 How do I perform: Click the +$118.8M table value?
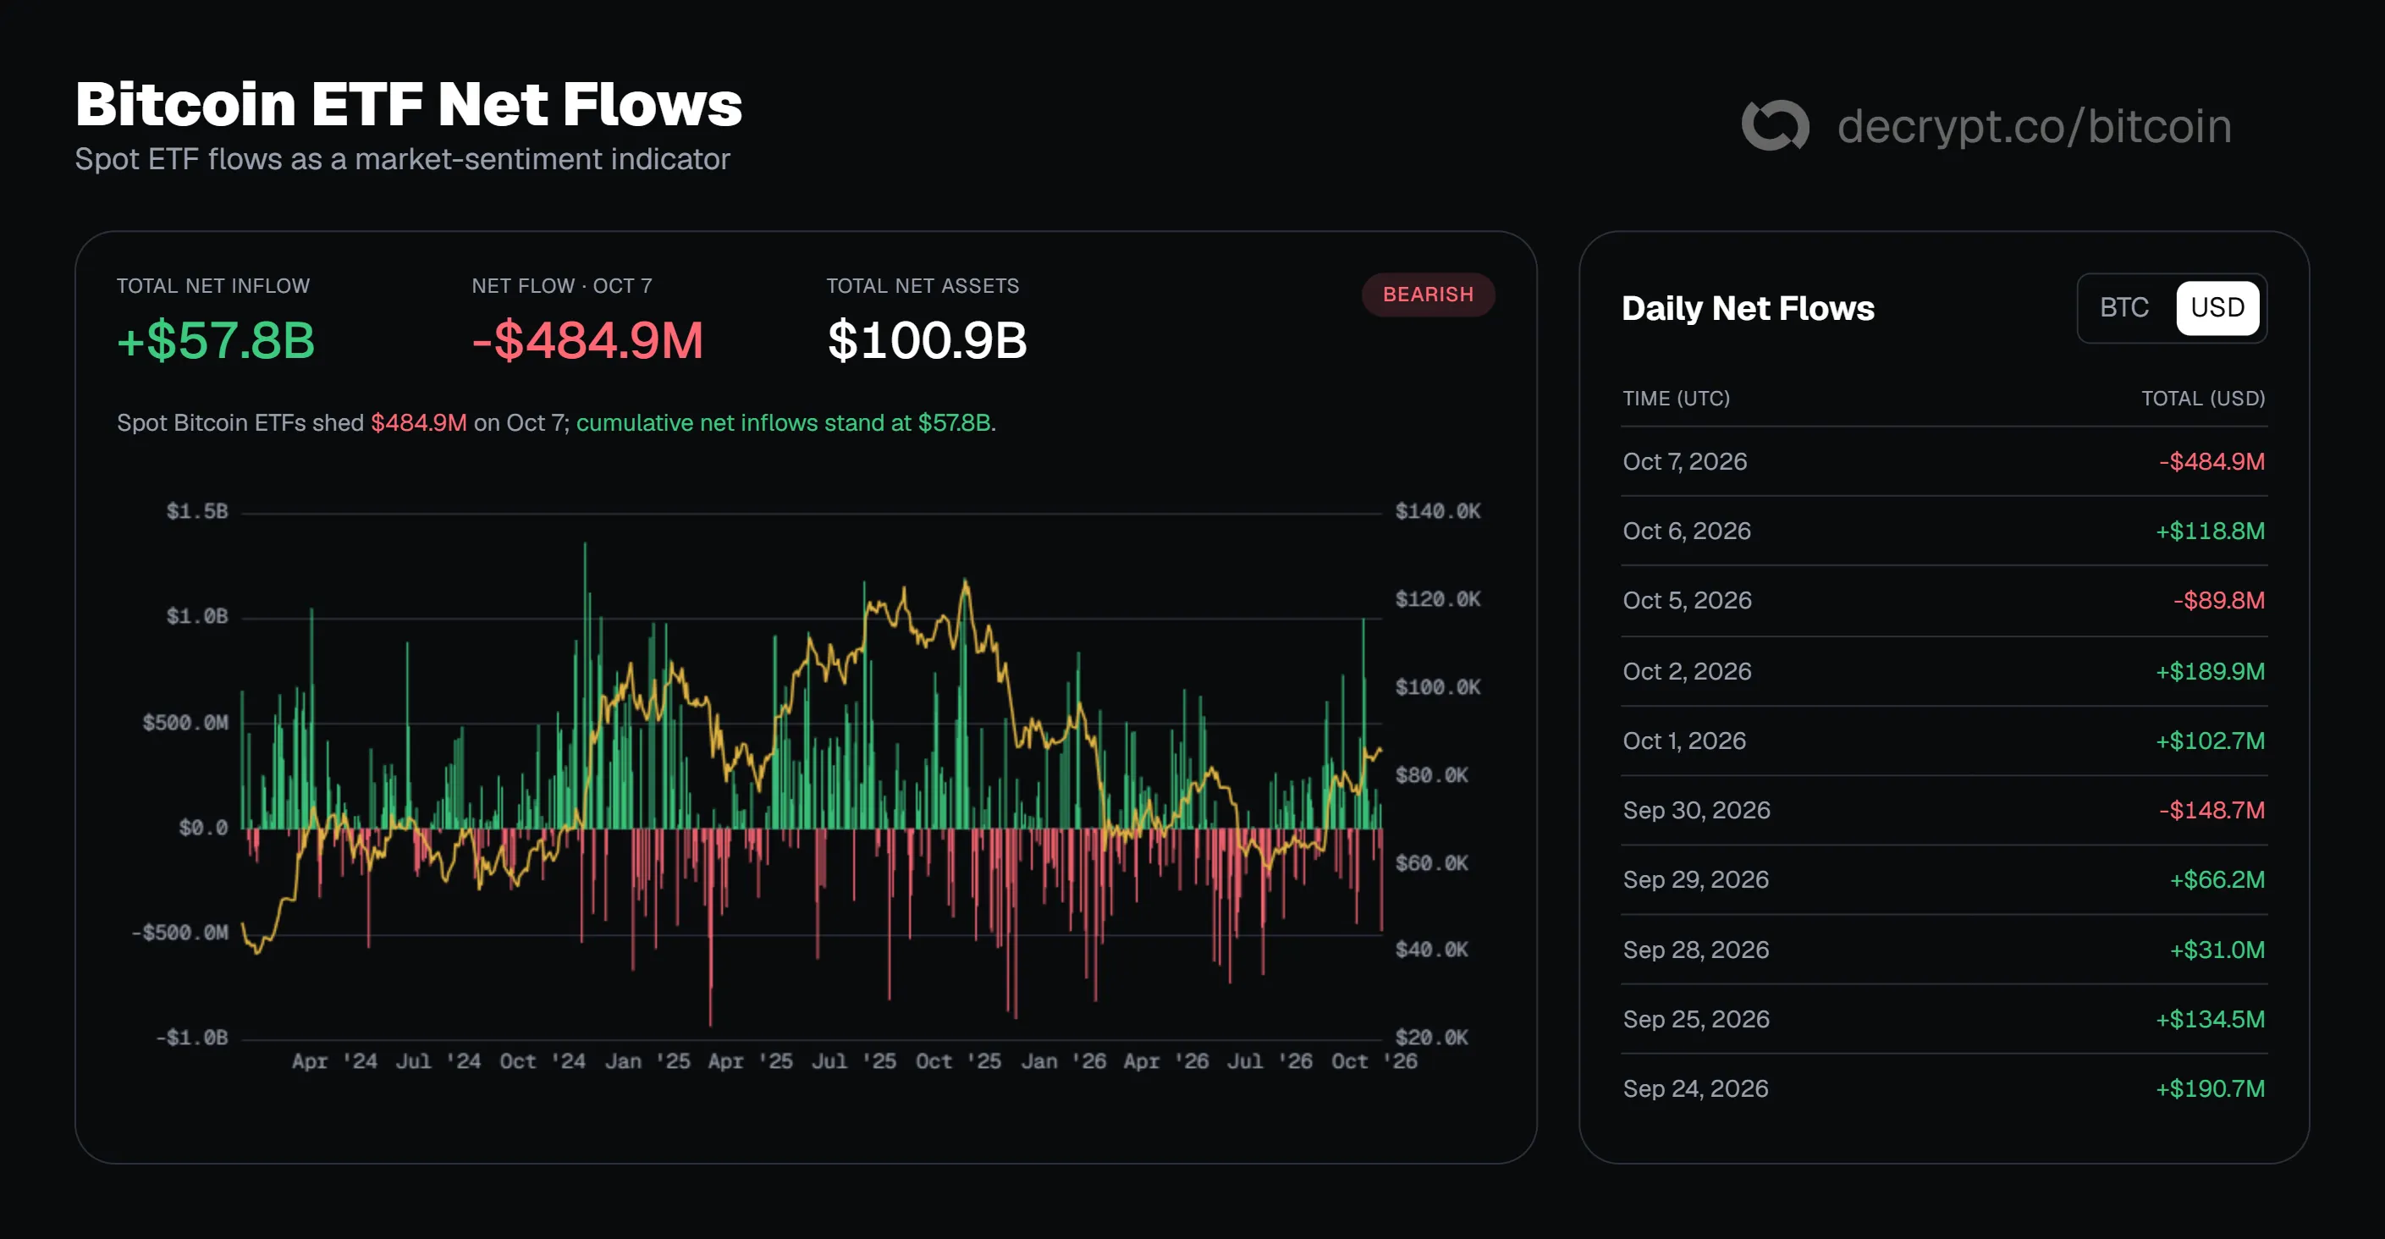(2210, 531)
